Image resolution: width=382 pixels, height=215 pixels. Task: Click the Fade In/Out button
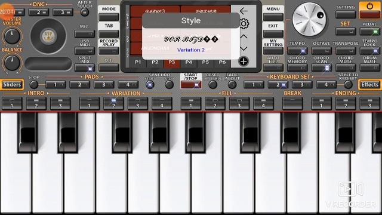(x=232, y=85)
